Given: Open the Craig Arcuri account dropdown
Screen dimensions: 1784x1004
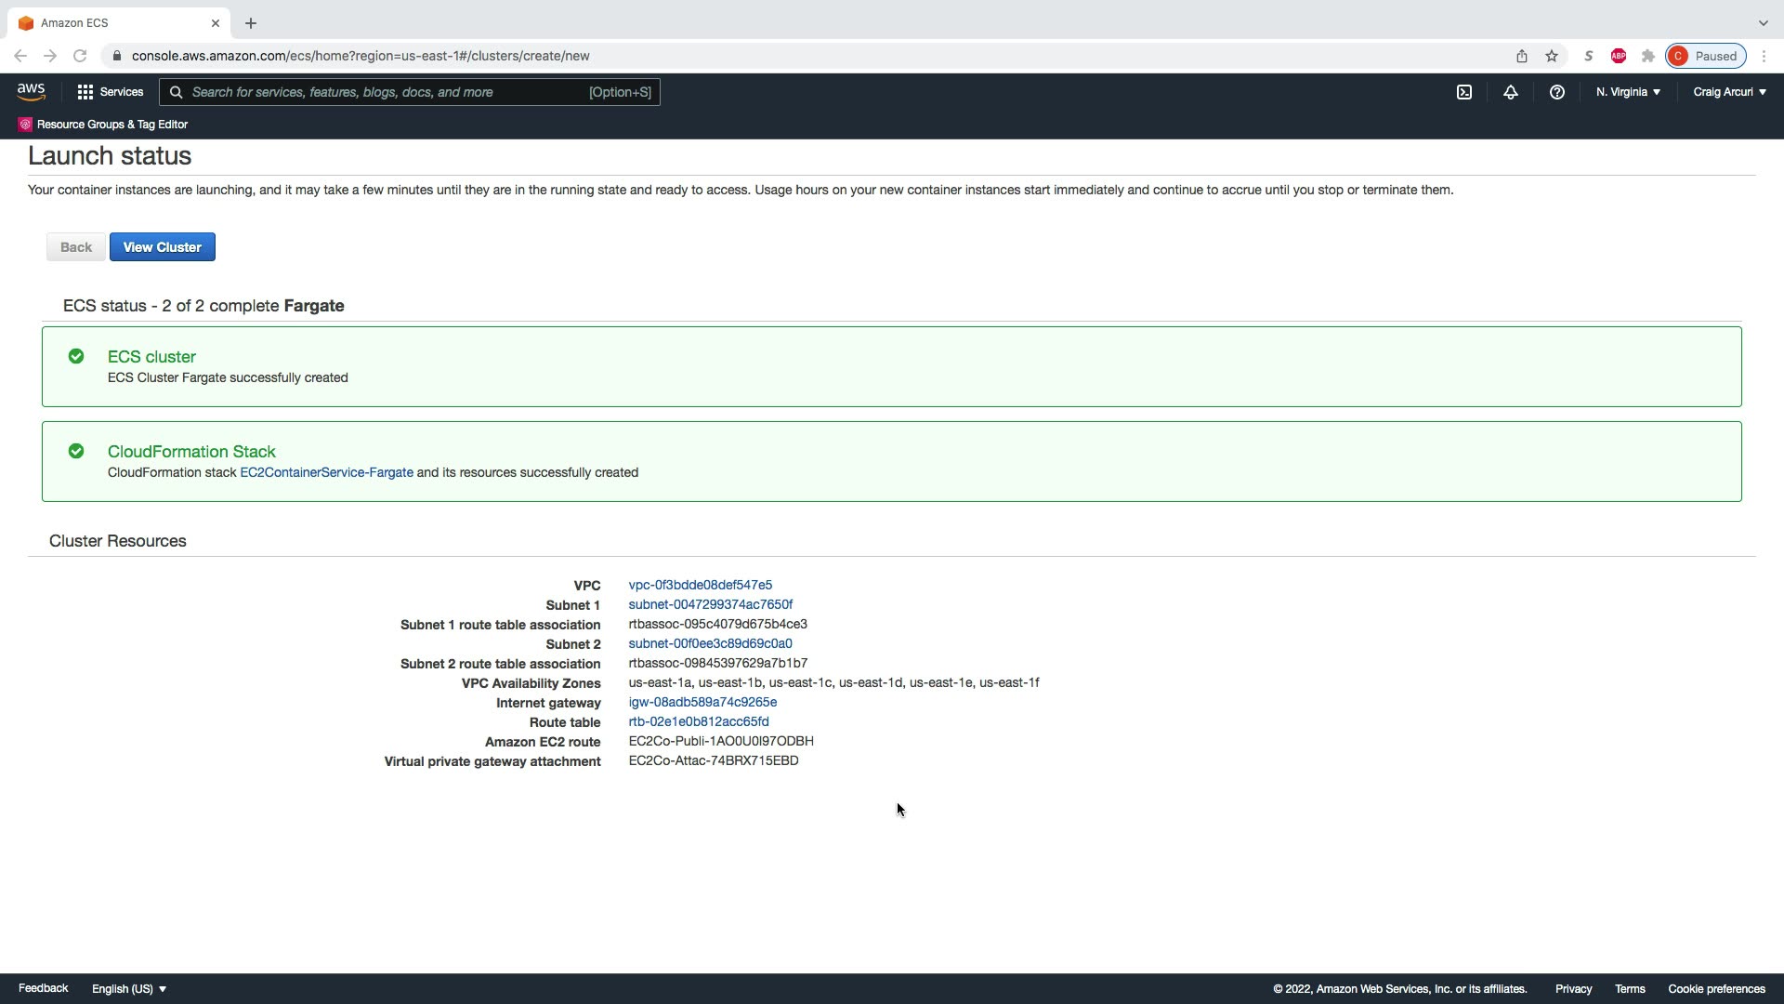Looking at the screenshot, I should point(1729,92).
